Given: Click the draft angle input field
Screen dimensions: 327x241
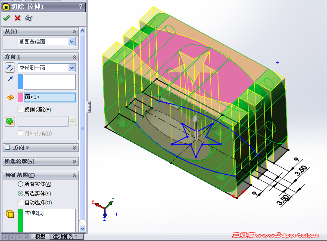Looking at the screenshot, I should pyautogui.click(x=43, y=122).
